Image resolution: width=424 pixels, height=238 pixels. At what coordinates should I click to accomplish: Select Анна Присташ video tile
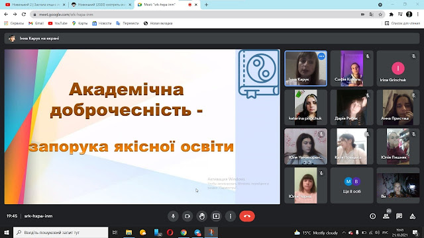[397, 107]
